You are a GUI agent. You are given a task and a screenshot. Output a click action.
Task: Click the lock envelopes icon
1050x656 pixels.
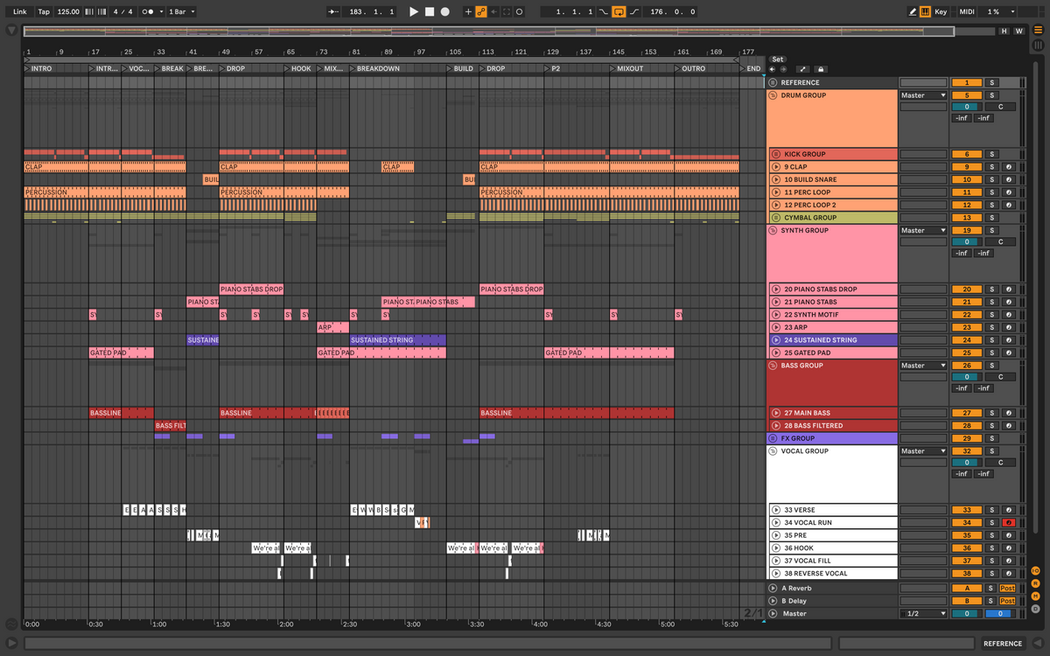(x=820, y=69)
